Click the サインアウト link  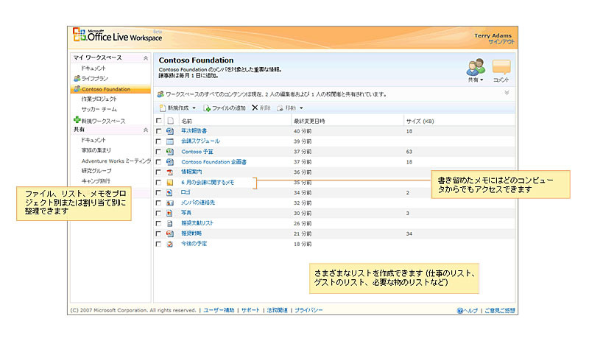pyautogui.click(x=501, y=42)
